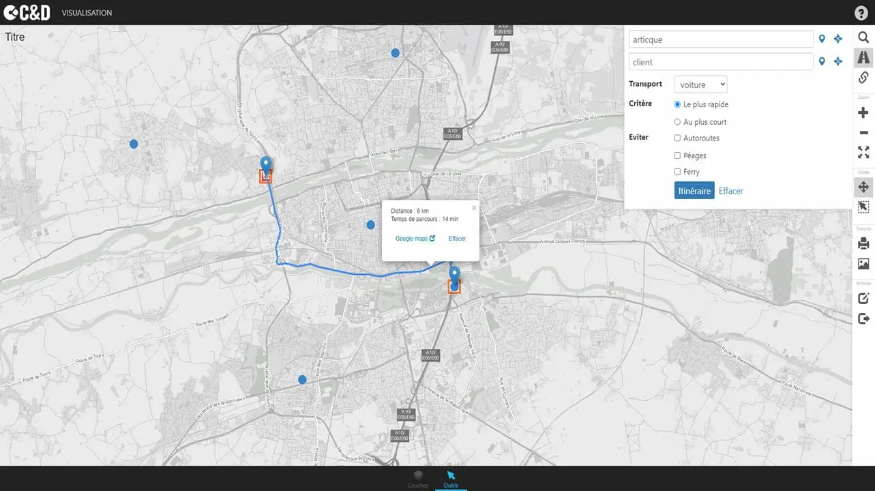Click Temps de parcours : 14 min text
This screenshot has width=875, height=491.
click(425, 219)
